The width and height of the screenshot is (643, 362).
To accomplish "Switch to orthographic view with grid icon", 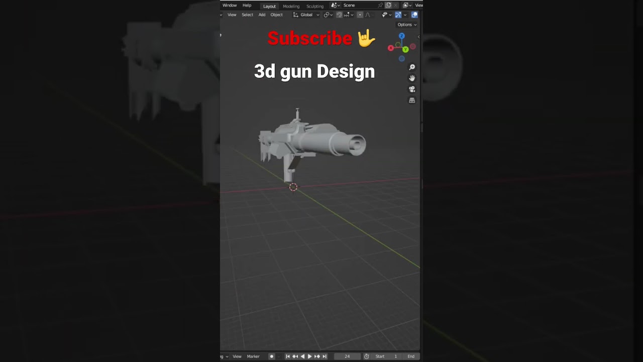I will 412,100.
